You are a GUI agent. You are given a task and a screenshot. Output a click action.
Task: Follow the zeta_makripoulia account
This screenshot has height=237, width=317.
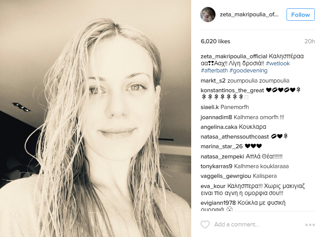pos(300,15)
